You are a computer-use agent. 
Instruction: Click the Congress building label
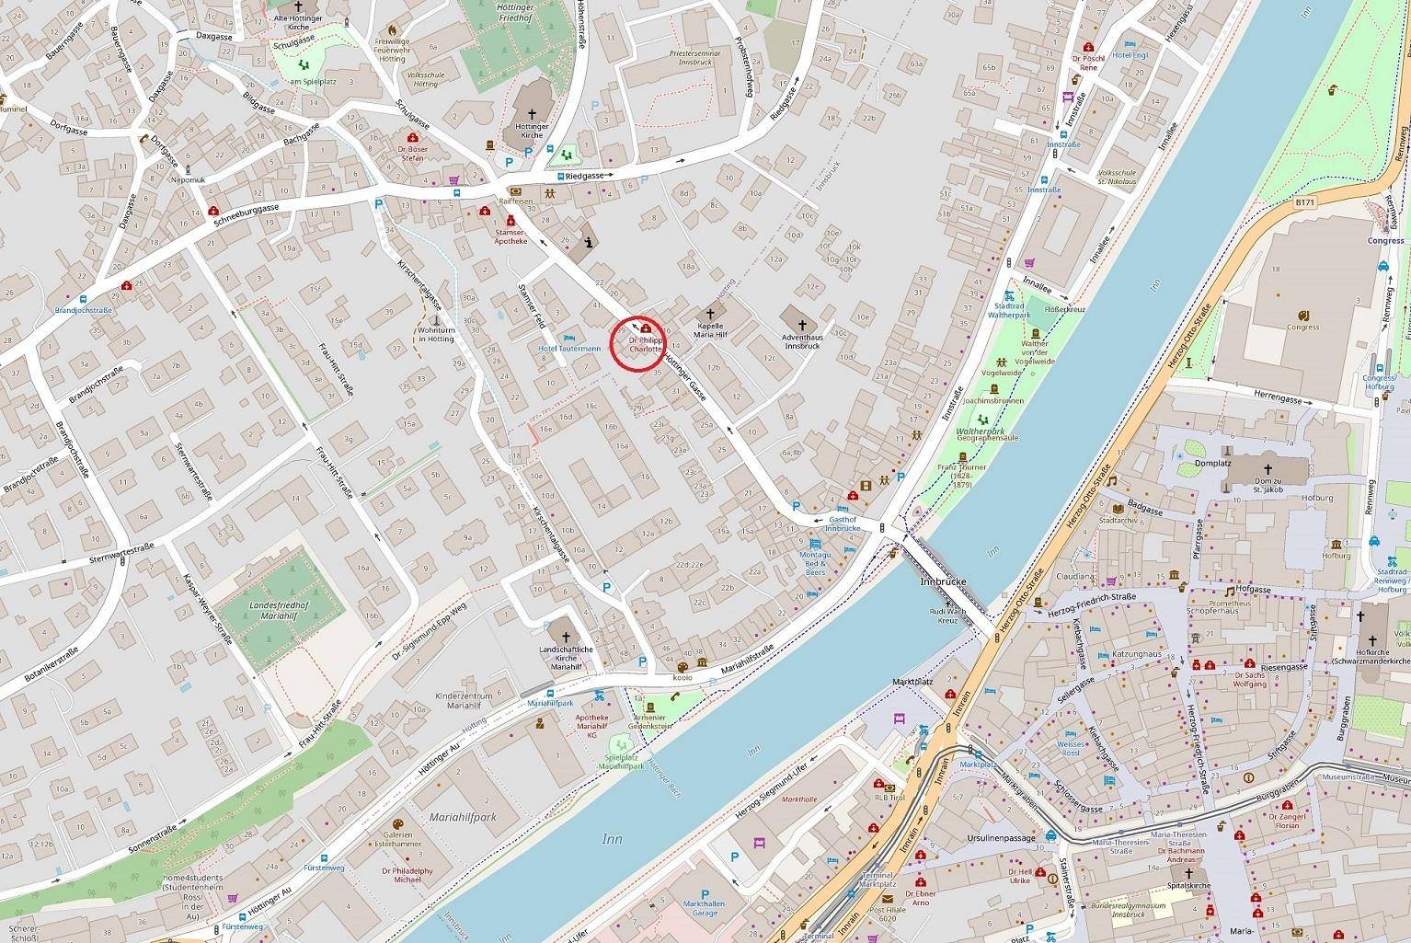pyautogui.click(x=1302, y=327)
